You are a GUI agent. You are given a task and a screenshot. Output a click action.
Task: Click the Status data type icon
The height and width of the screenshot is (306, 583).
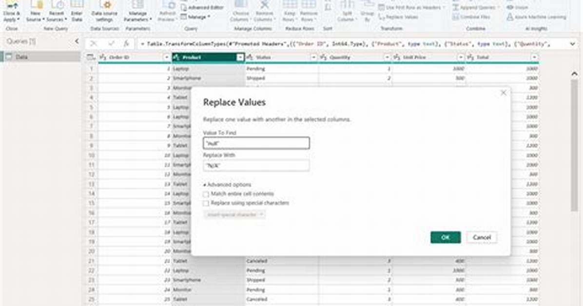(250, 57)
